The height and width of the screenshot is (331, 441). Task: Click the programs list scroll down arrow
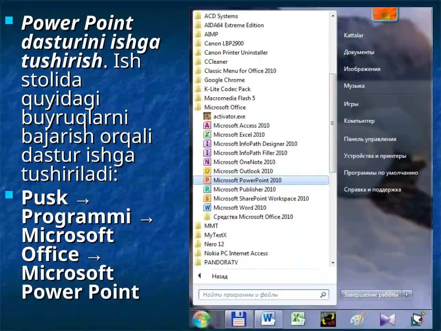pyautogui.click(x=333, y=263)
